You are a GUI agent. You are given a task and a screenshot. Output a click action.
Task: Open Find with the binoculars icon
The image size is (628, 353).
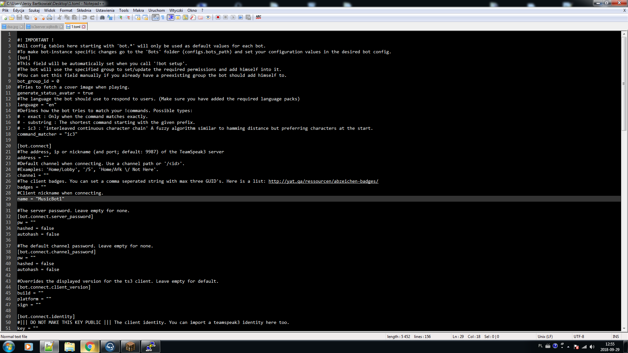point(102,17)
